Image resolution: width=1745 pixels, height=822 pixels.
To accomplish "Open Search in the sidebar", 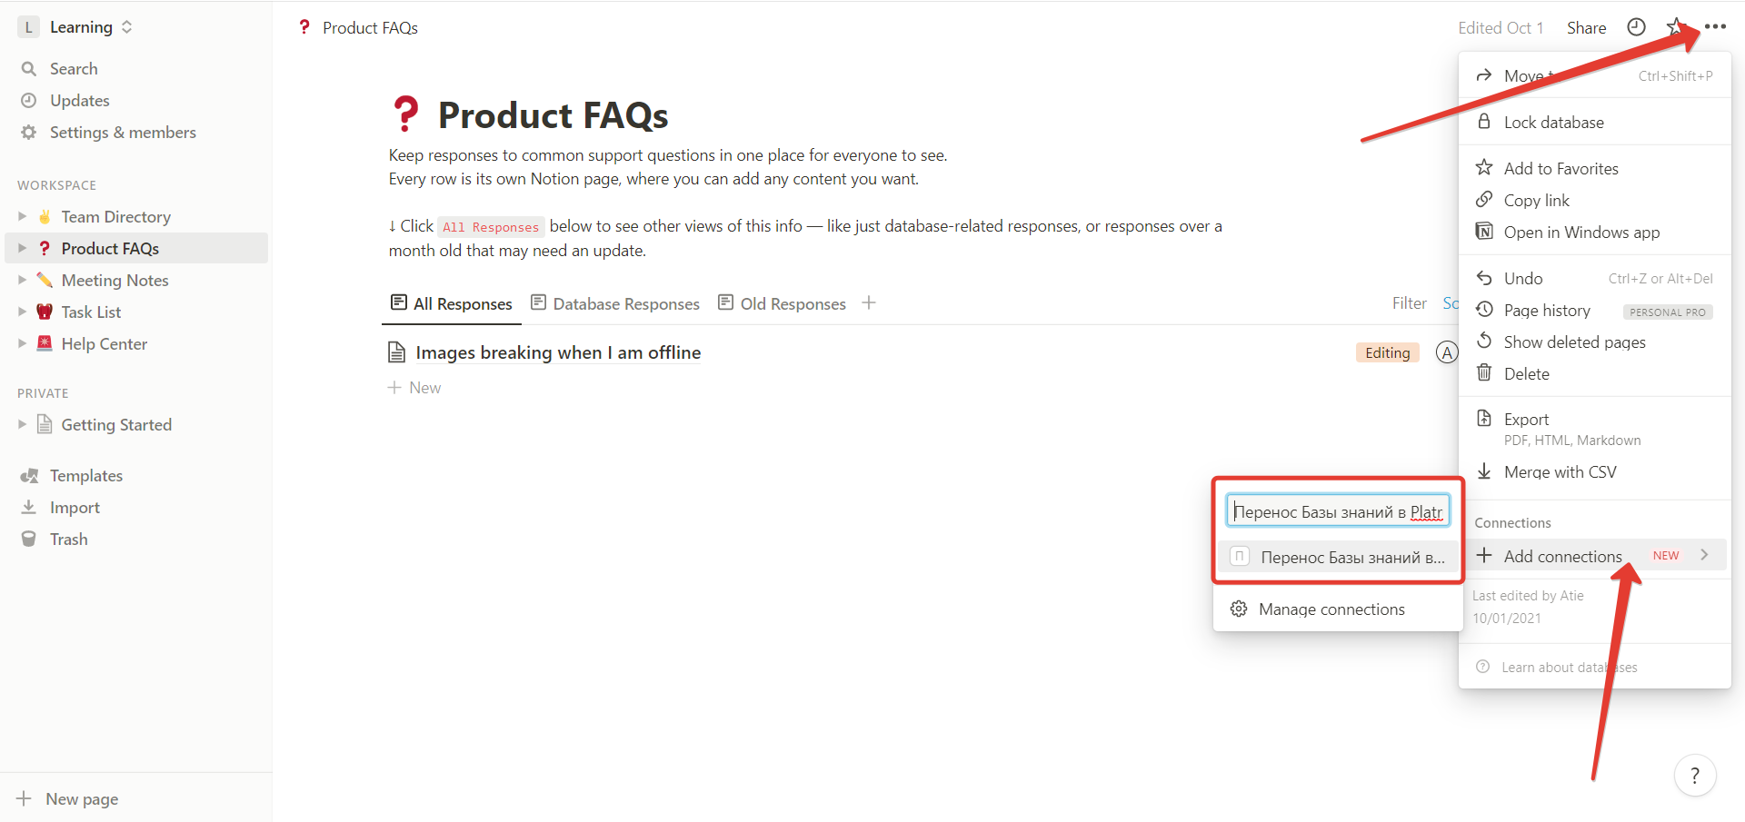I will [74, 69].
